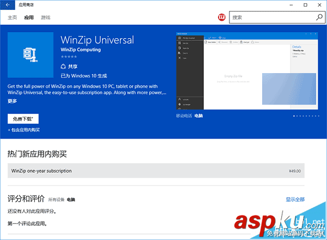The image size is (327, 240).
Task: Click '热门新应用内购买' heading
Action: [x=37, y=154]
